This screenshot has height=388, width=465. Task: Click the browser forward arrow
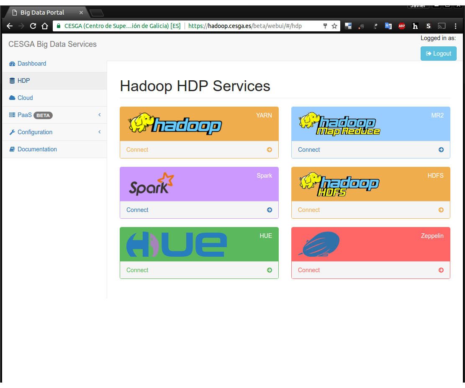(x=21, y=26)
